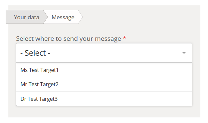Click the Message breadcrumb text
The width and height of the screenshot is (208, 123).
tap(63, 17)
